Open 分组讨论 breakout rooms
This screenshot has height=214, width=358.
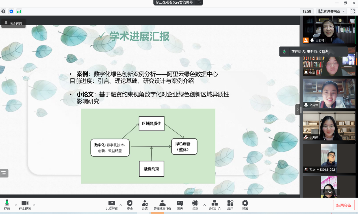pos(214,205)
